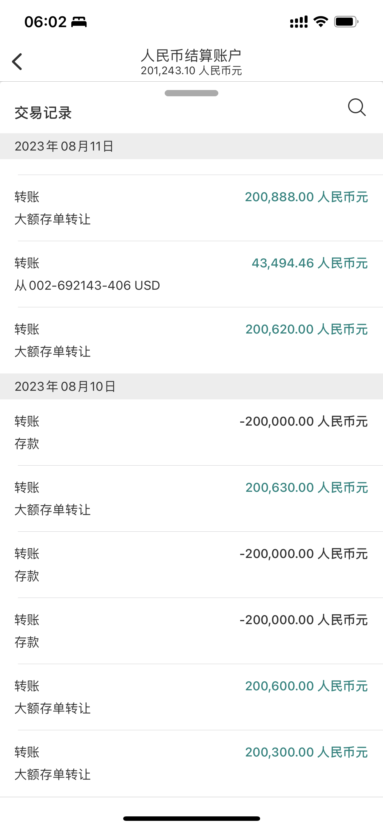Viewport: 383px width, 828px height.
Task: Tap the home indicator bar
Action: coord(191,818)
